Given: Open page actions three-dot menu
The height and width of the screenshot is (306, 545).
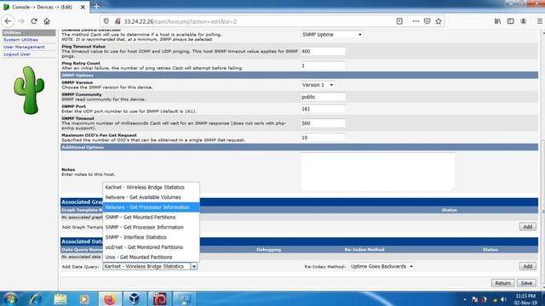Looking at the screenshot, I should tap(416, 21).
